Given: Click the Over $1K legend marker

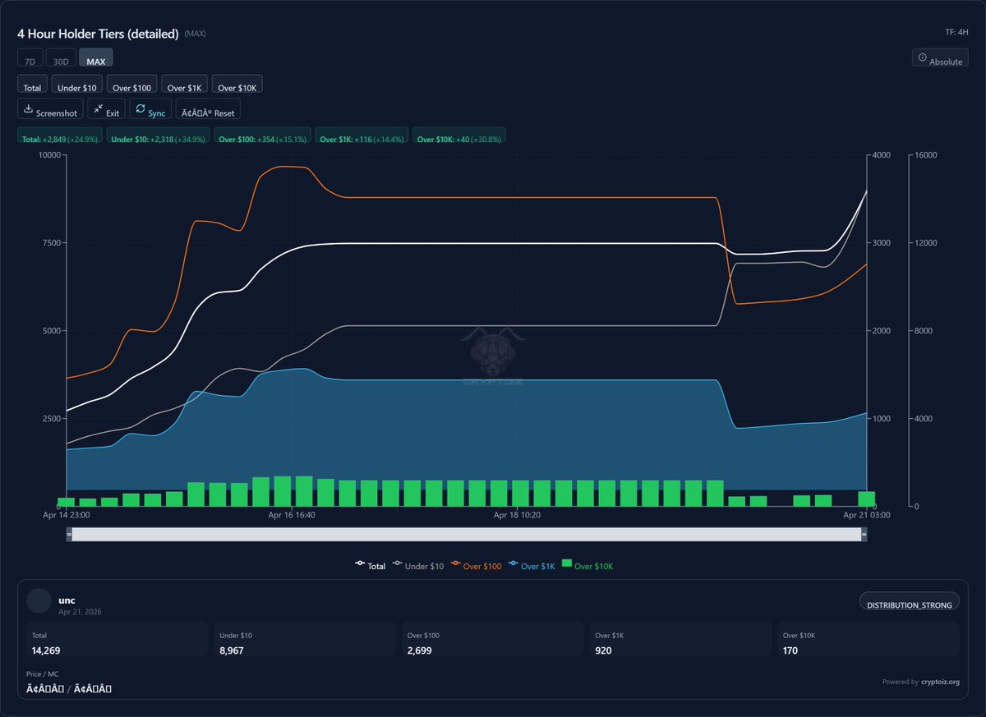Looking at the screenshot, I should [514, 563].
